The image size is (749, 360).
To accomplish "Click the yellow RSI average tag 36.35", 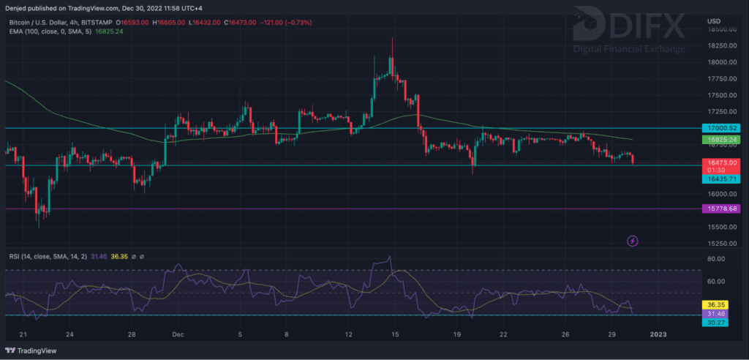I will point(714,304).
